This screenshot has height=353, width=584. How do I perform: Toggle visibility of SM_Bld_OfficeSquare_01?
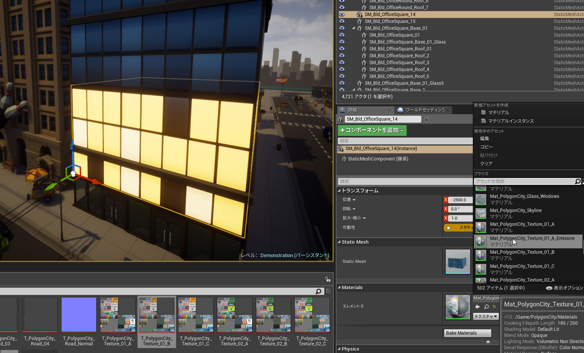click(x=342, y=35)
